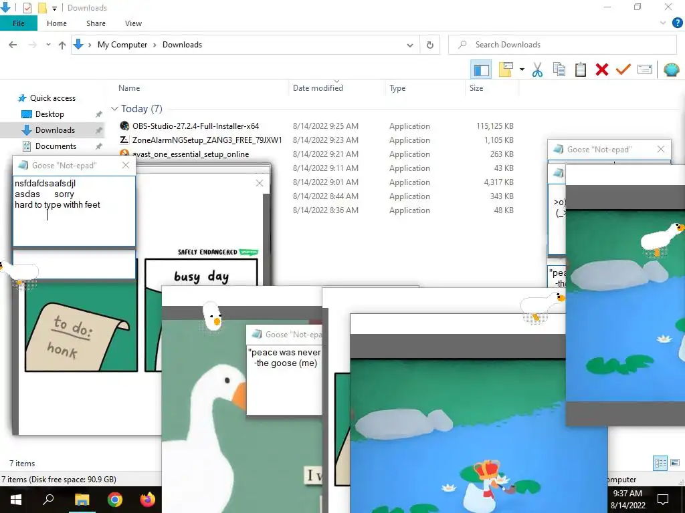The width and height of the screenshot is (685, 513).
Task: Click the 'peace was never' Not-epad note text
Action: (284, 358)
